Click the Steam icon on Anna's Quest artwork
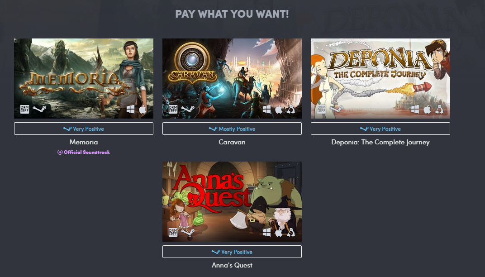The width and height of the screenshot is (485, 277). (188, 233)
